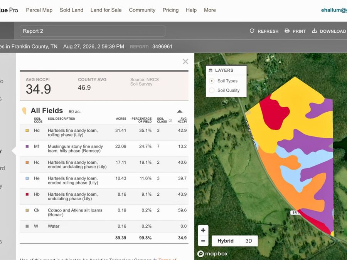The height and width of the screenshot is (260, 347).
Task: Click the gray W water swatch
Action: coord(27,226)
